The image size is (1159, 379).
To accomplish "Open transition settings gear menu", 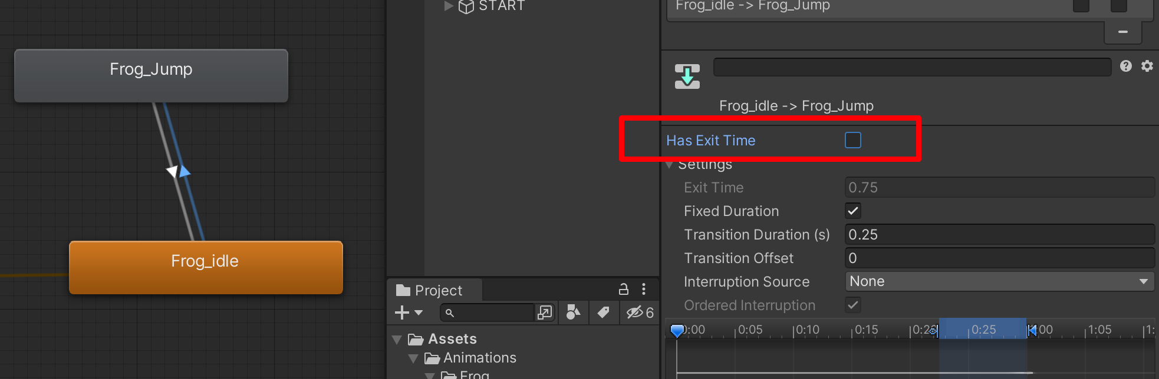I will click(1147, 66).
